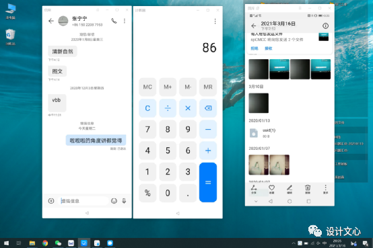This screenshot has width=373, height=248.
Task: Open WeChat from the Windows taskbar
Action: click(58, 243)
